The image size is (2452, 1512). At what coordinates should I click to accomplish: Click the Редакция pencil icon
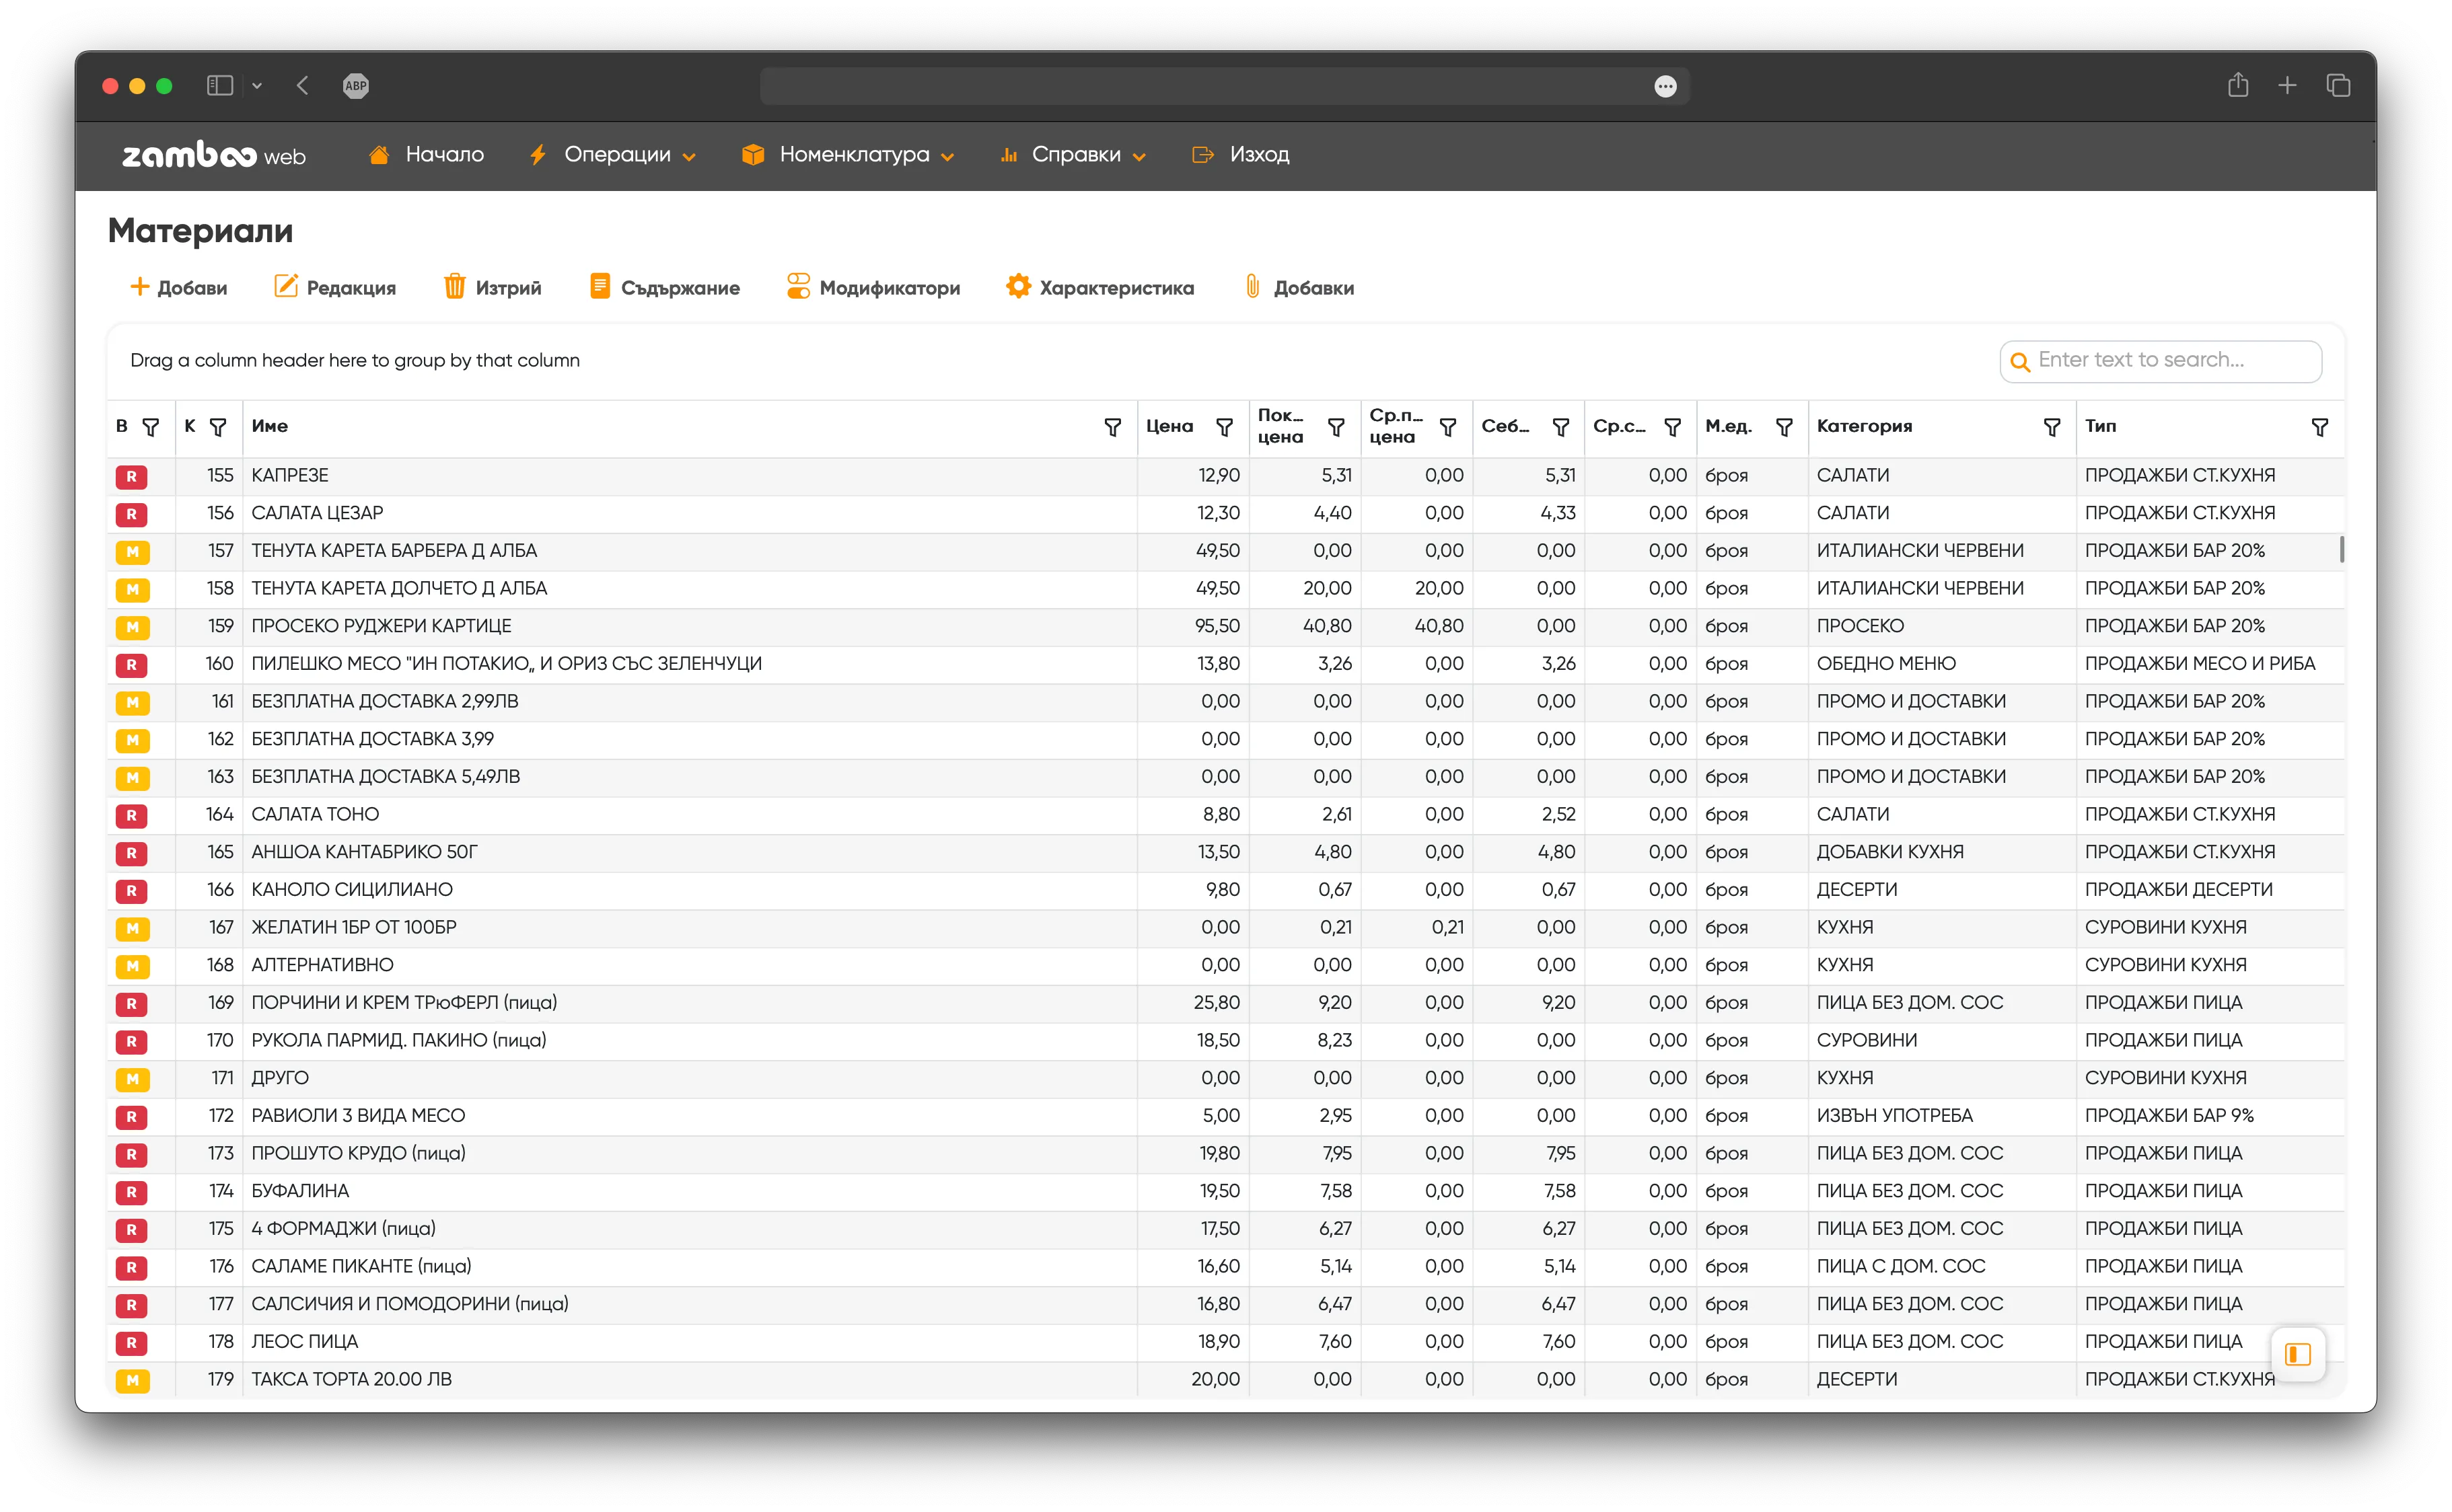(285, 287)
